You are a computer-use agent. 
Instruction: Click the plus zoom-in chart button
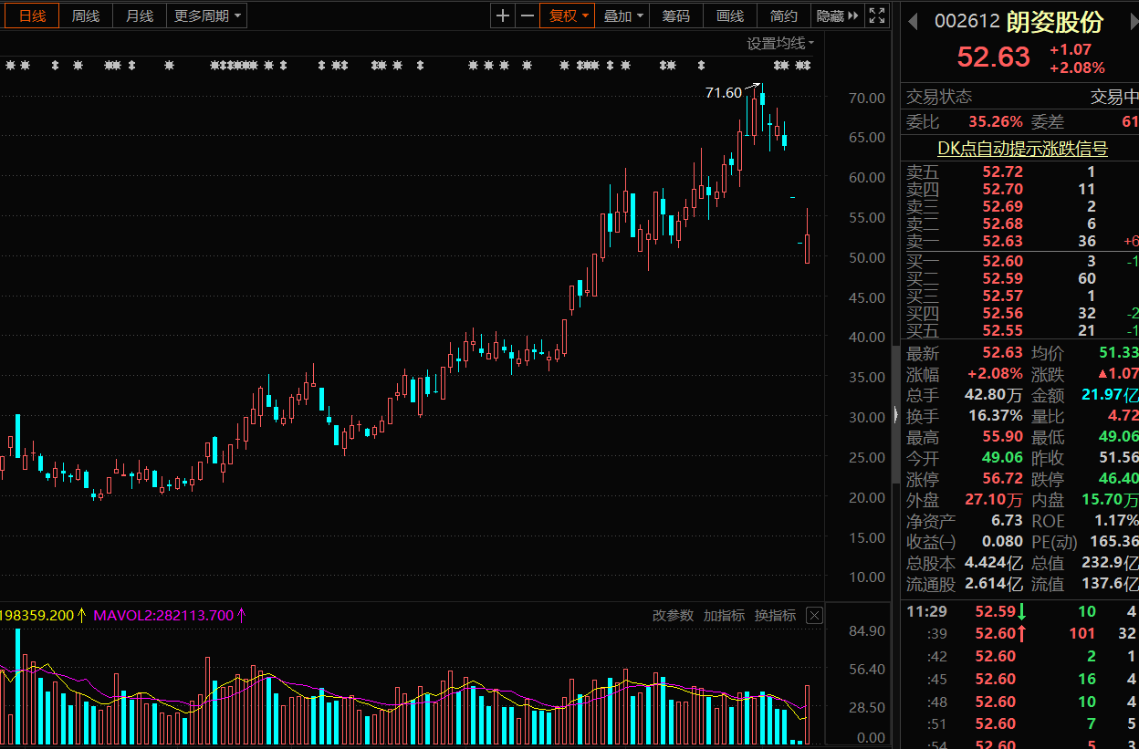point(503,16)
